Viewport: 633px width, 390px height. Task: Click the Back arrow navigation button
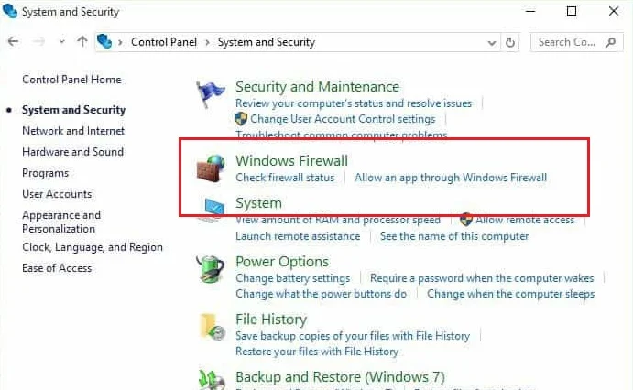click(13, 42)
